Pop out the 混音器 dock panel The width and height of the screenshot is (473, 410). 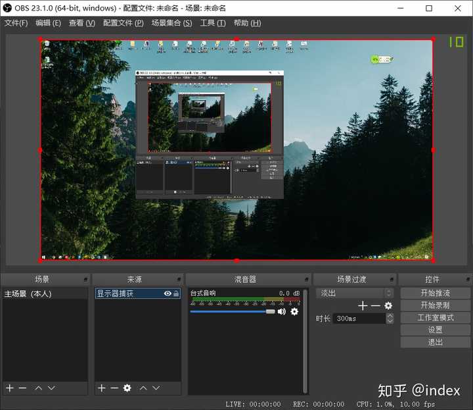(x=307, y=280)
